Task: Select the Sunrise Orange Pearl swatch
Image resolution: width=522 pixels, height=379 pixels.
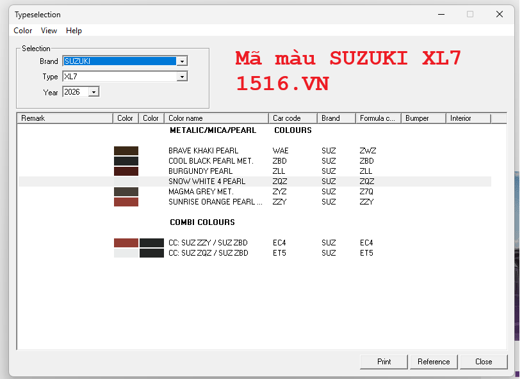Action: point(126,202)
